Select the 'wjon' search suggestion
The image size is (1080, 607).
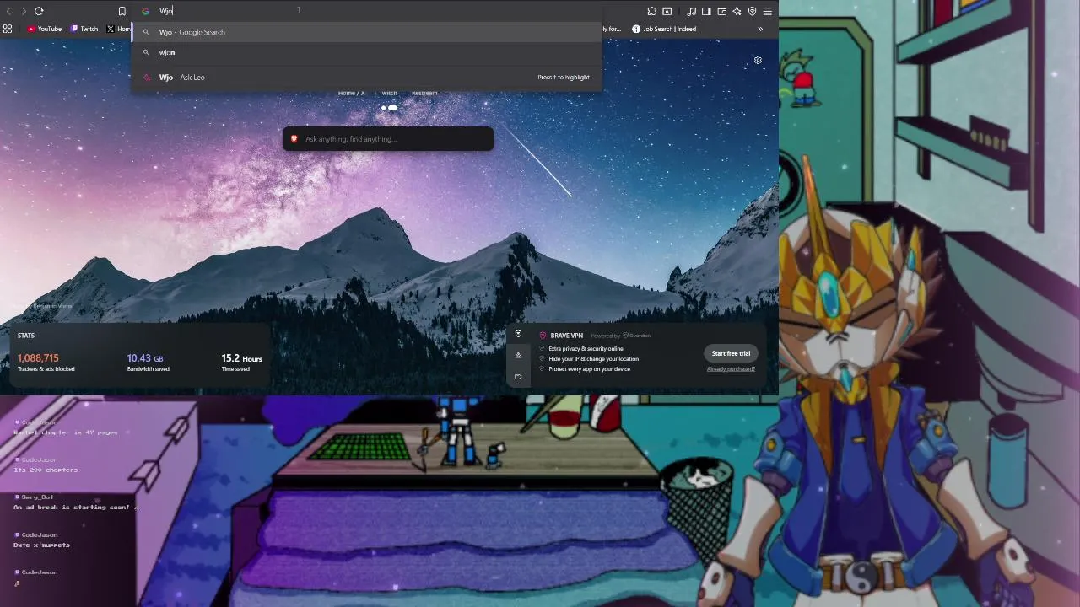[366, 52]
